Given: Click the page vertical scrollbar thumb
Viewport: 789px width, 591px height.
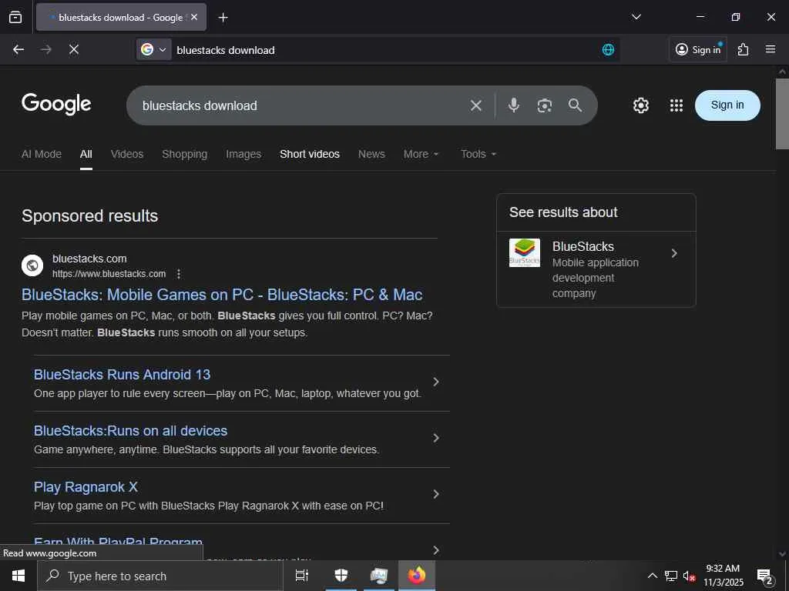Looking at the screenshot, I should click(x=782, y=114).
